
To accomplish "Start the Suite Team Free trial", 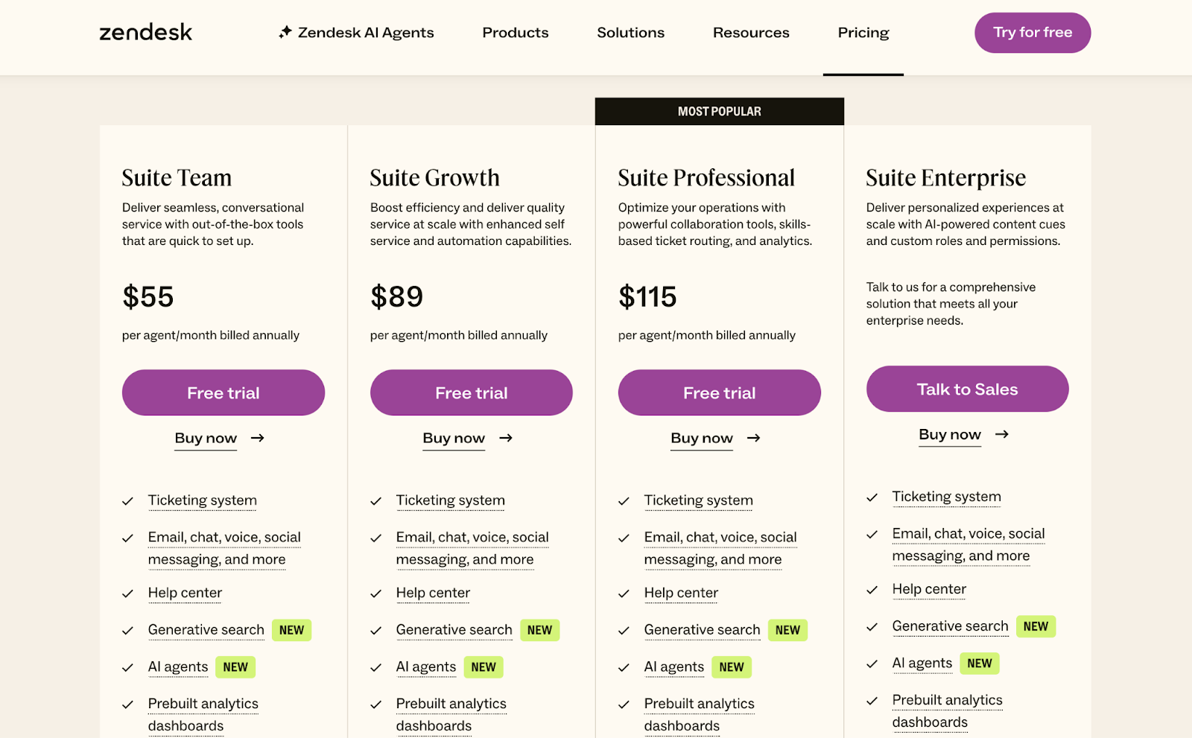I will coord(223,392).
